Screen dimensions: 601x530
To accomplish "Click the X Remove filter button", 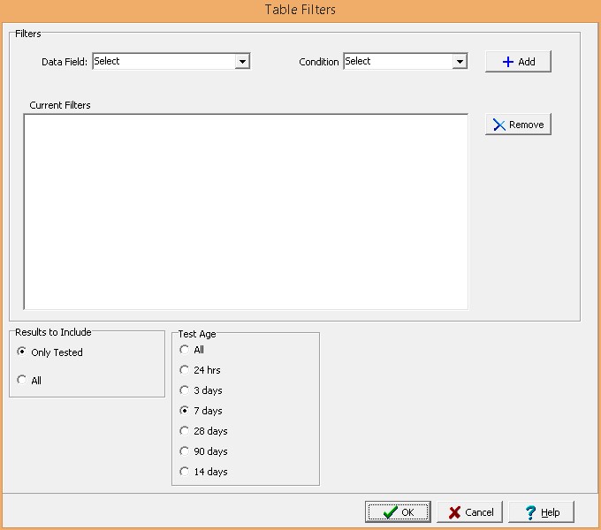I will coord(518,125).
